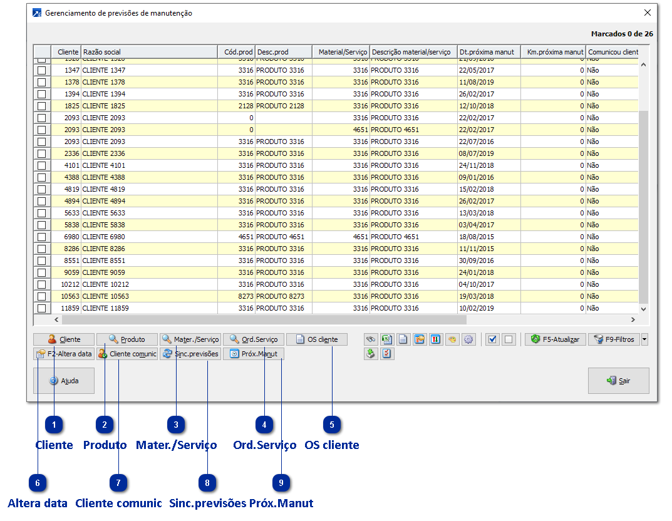Open the dropdown arrow beside F9-Filtros
Screen dimensions: 672x521
coord(645,339)
